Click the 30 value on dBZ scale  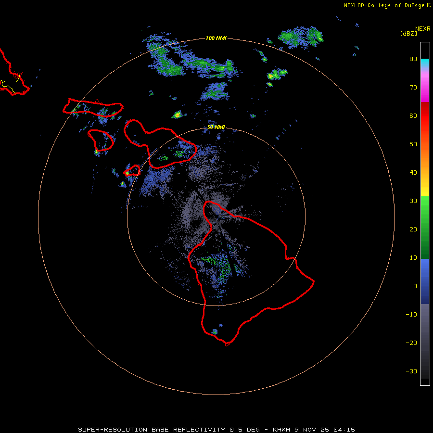[413, 201]
